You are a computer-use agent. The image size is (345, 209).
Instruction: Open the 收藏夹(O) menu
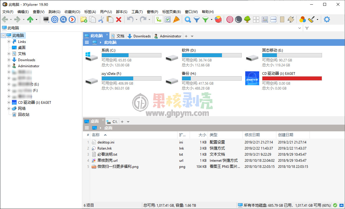tap(72, 12)
